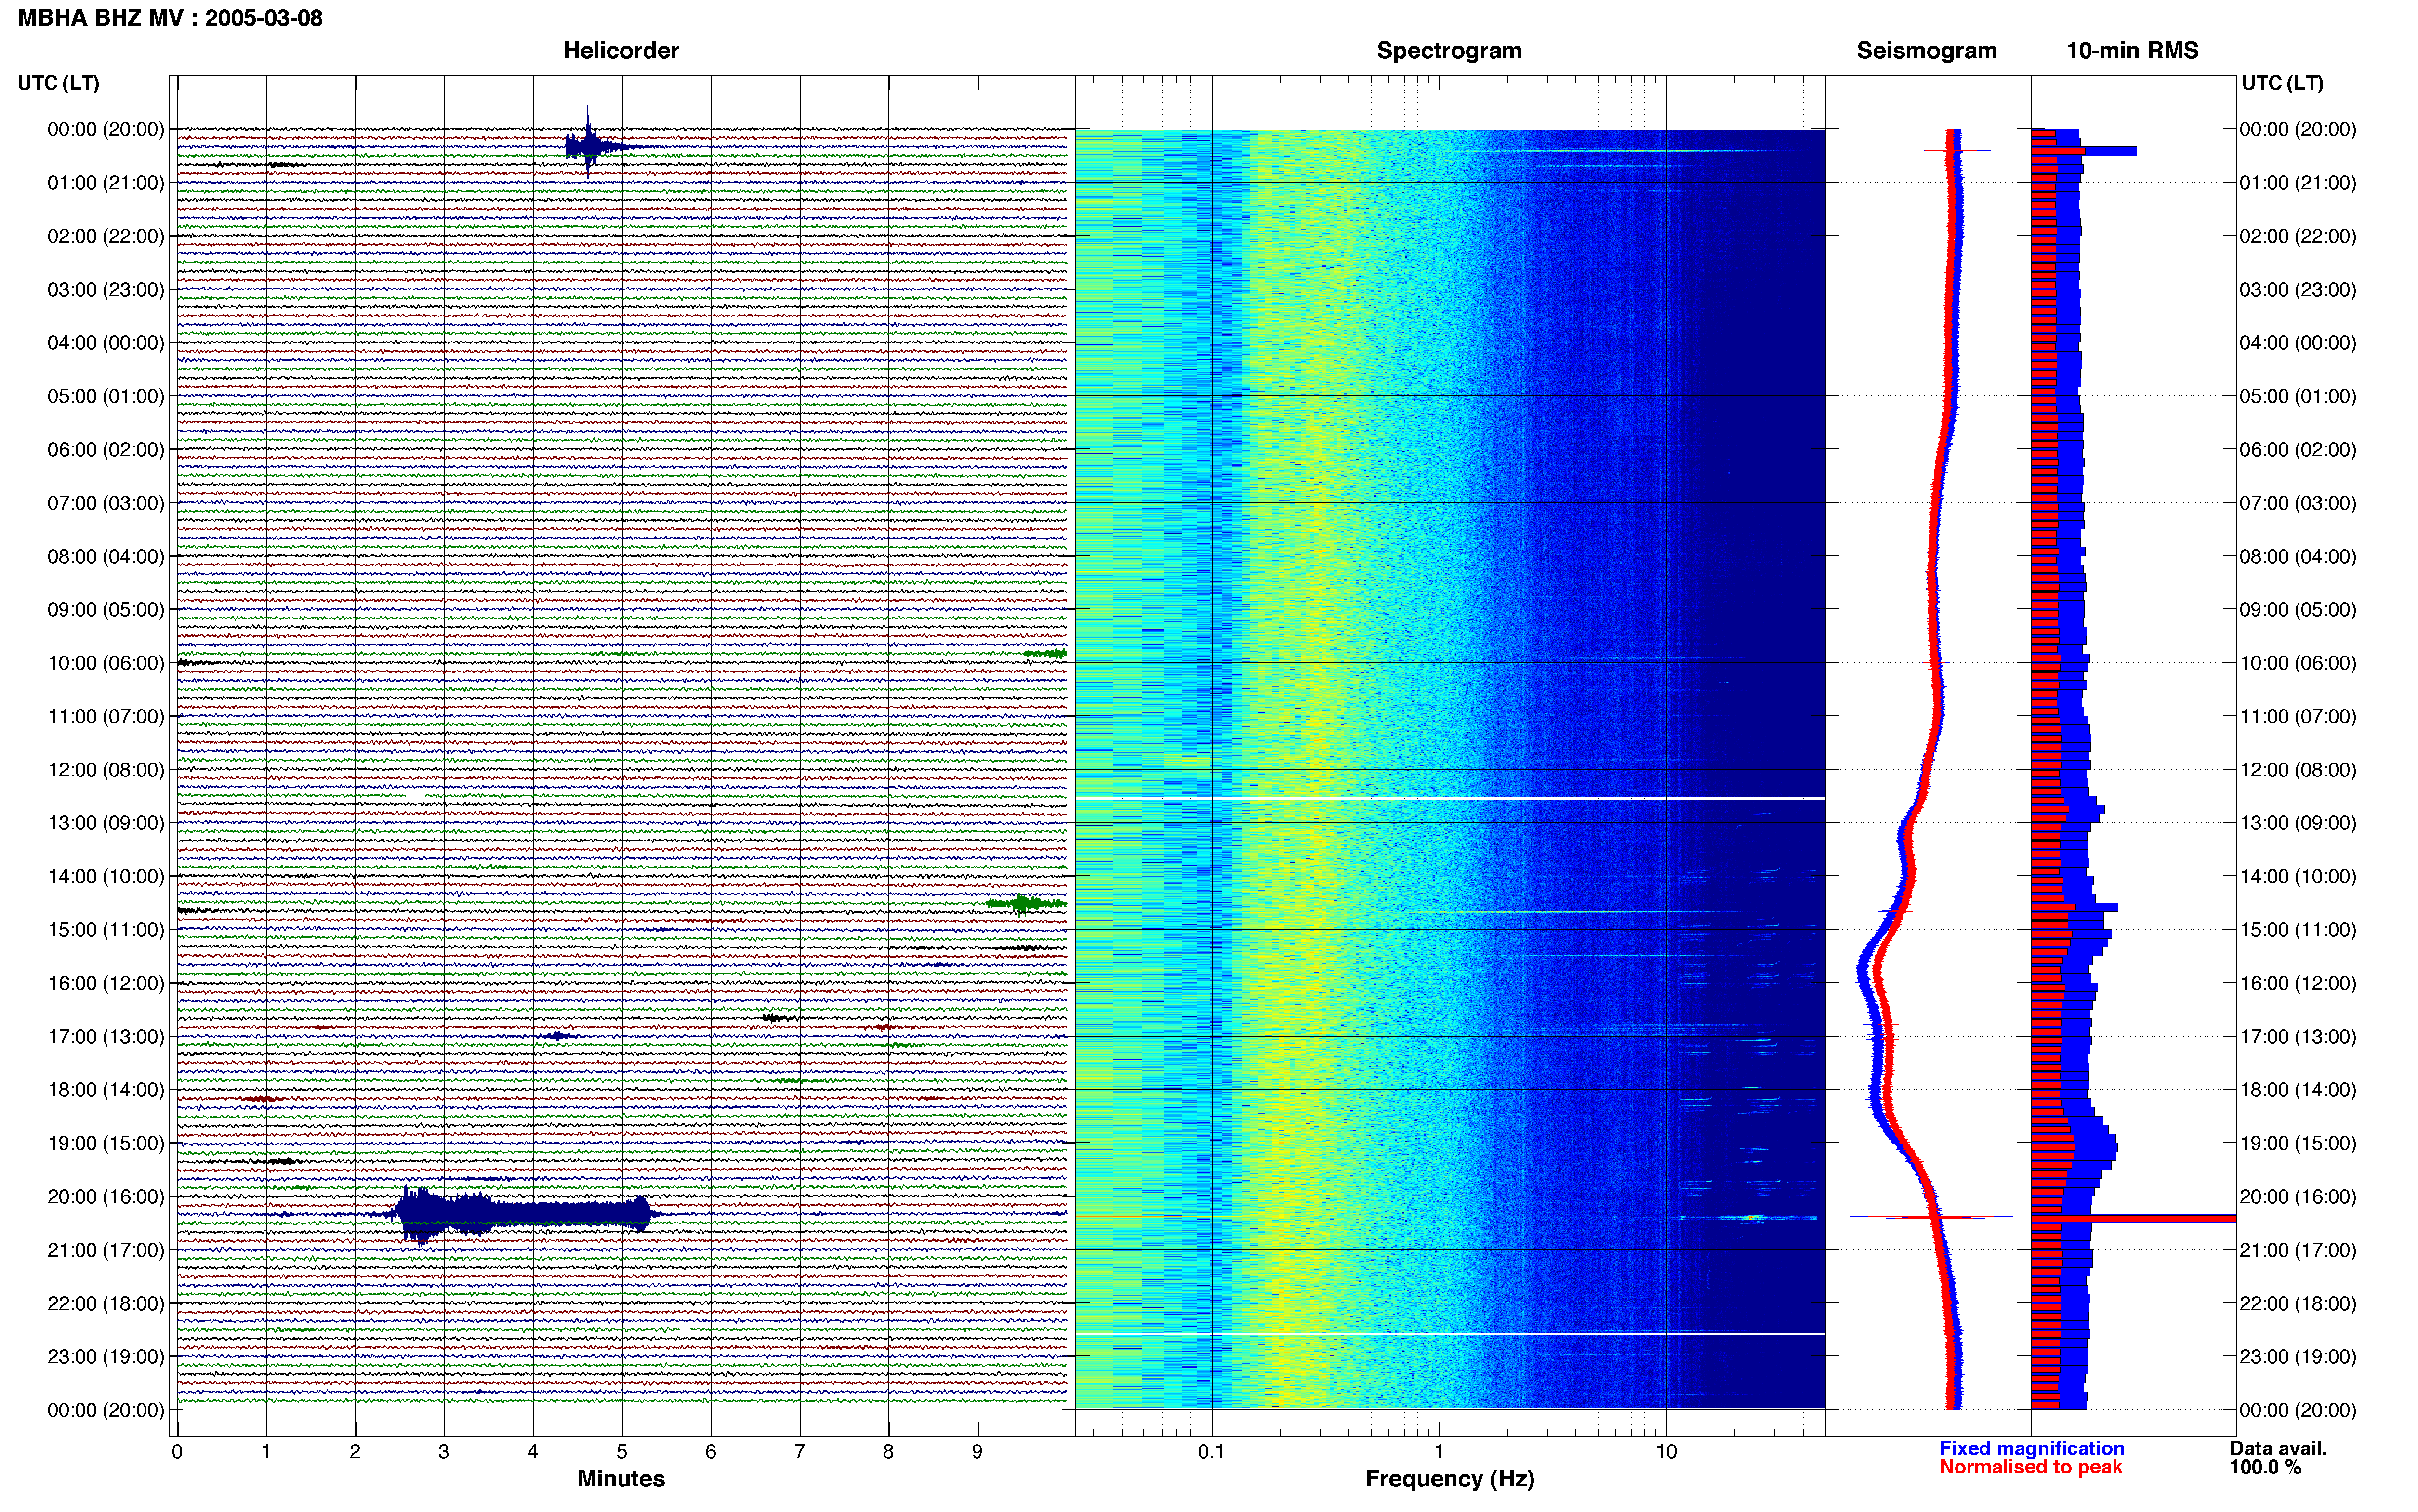Click the helicorder minute tick '0'

coord(177,1452)
